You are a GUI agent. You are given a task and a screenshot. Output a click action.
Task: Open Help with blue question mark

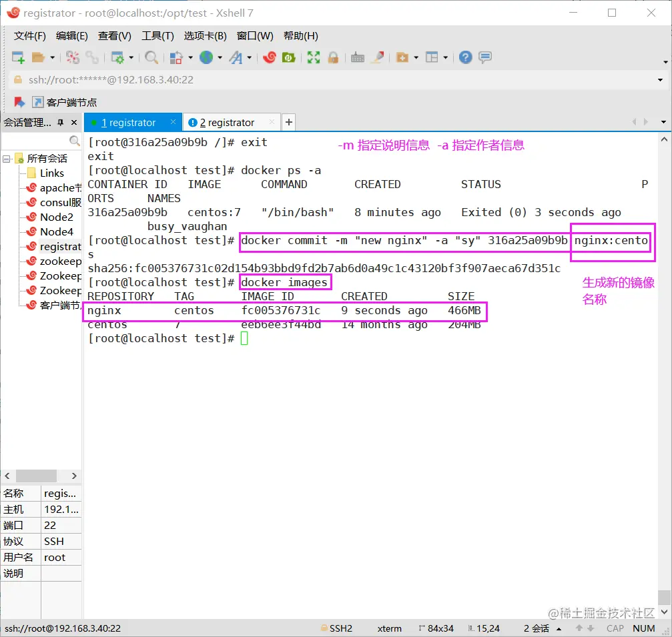[x=465, y=57]
